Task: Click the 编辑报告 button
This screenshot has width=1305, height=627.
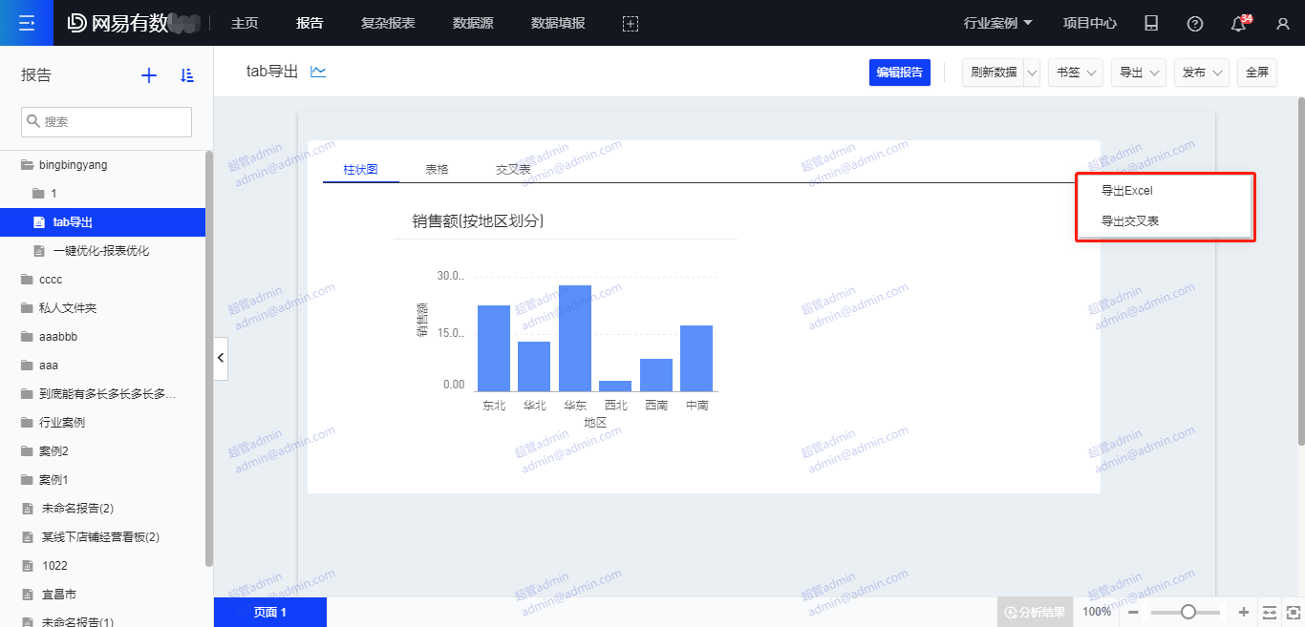Action: click(899, 73)
